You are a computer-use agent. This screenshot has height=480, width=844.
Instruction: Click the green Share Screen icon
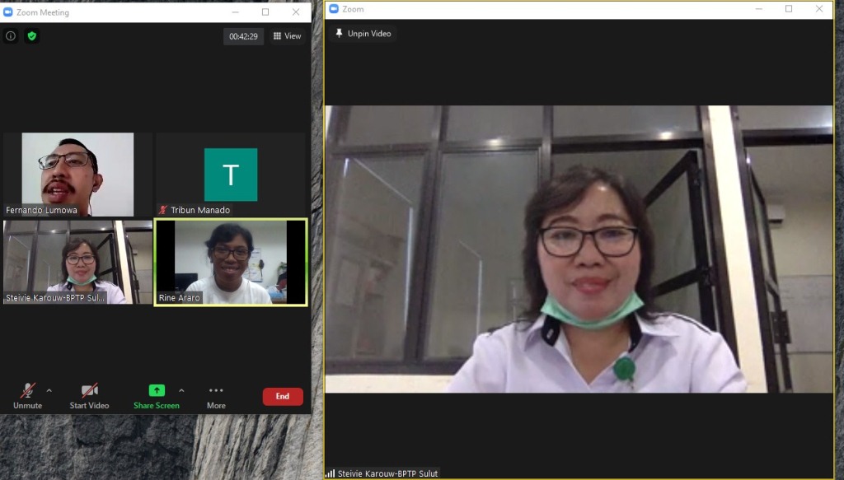pos(157,390)
